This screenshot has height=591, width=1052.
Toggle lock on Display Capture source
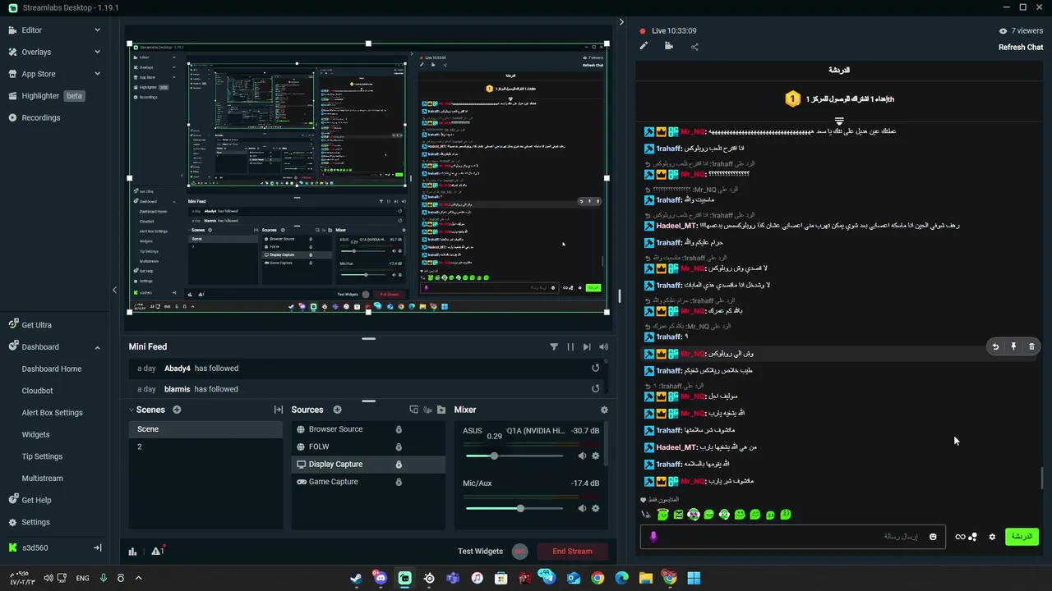[399, 465]
